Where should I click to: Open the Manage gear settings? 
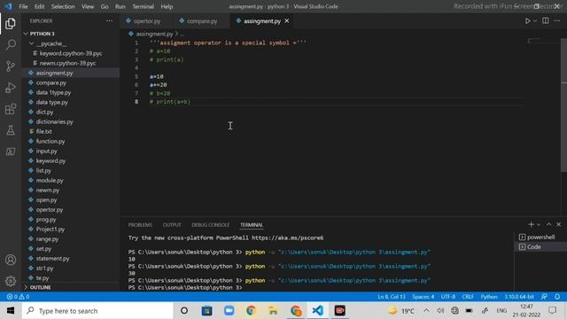pos(11,281)
